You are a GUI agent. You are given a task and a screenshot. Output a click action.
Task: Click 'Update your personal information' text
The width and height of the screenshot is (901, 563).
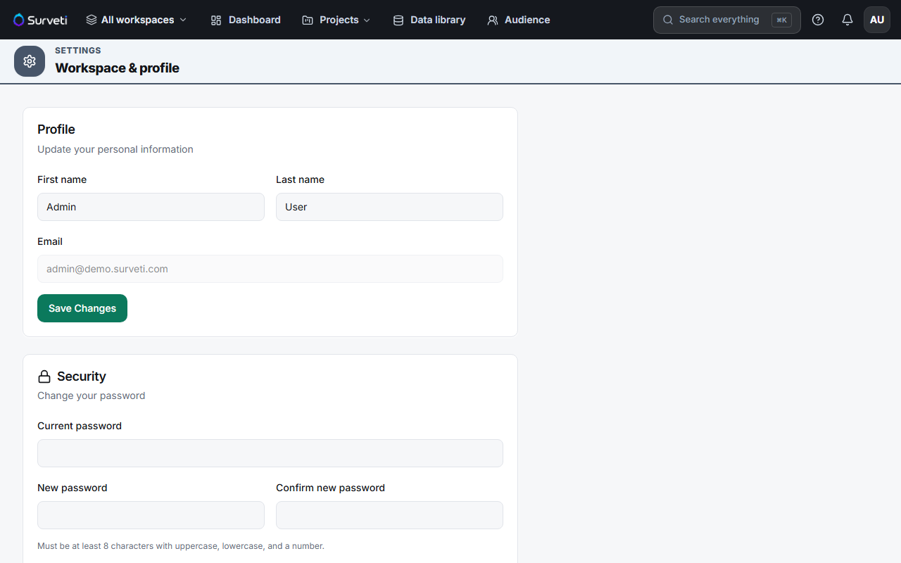coord(115,149)
